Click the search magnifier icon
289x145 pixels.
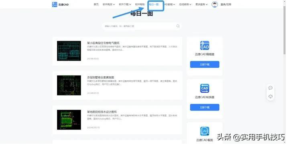click(178, 26)
